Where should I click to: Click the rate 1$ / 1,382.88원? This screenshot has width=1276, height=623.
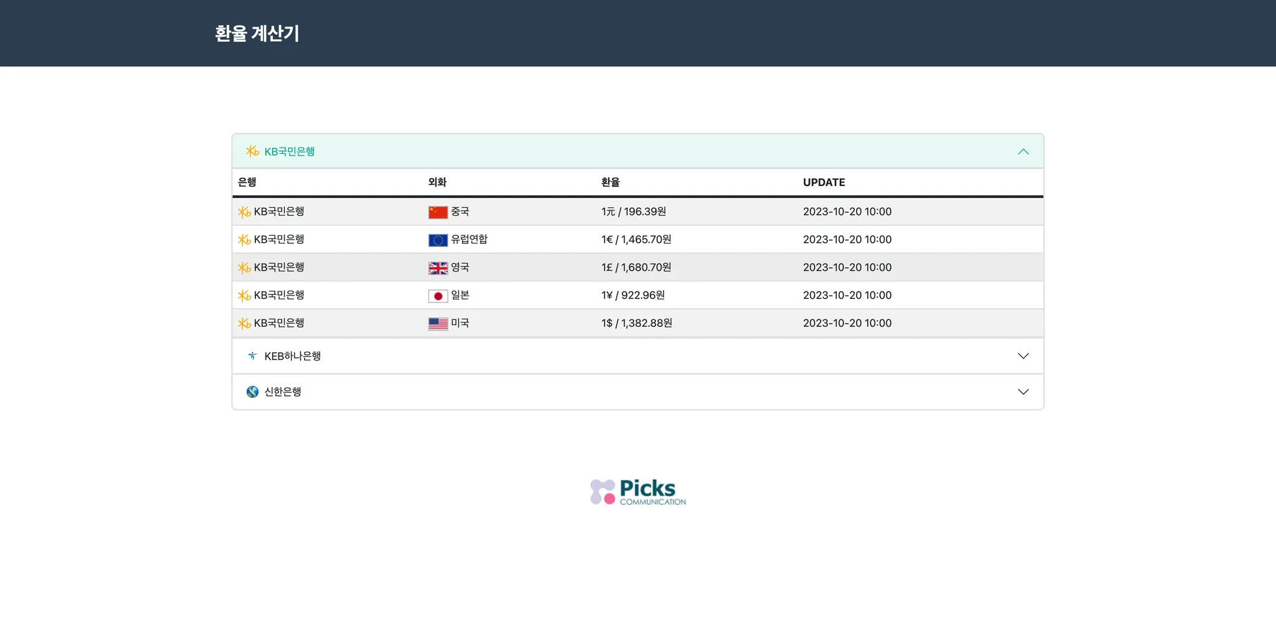637,323
